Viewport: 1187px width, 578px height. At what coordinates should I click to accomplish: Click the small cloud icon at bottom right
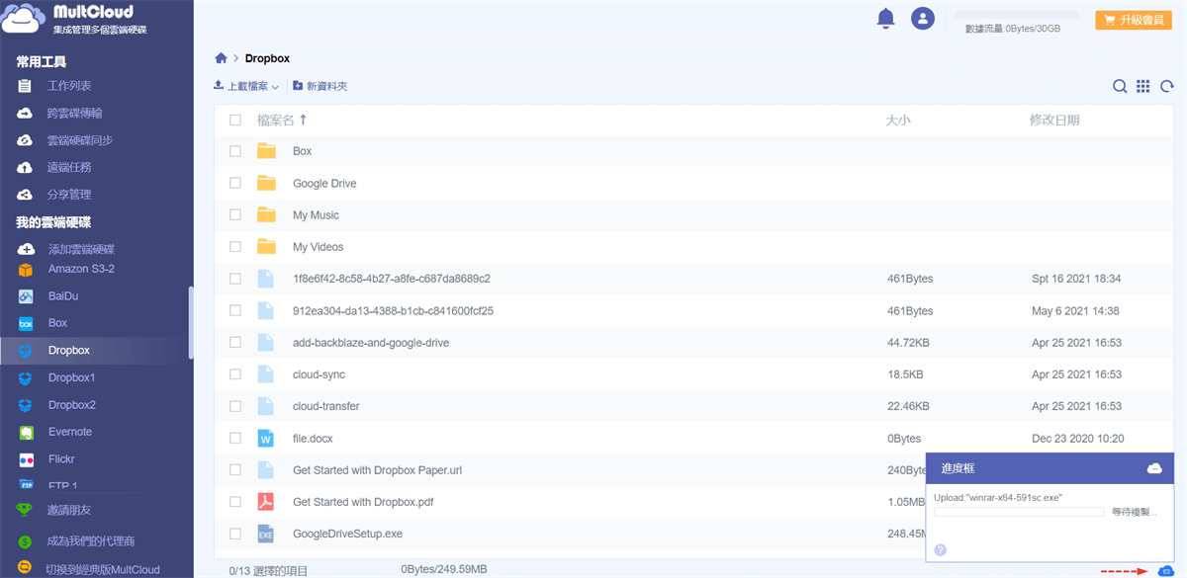coord(1164,571)
